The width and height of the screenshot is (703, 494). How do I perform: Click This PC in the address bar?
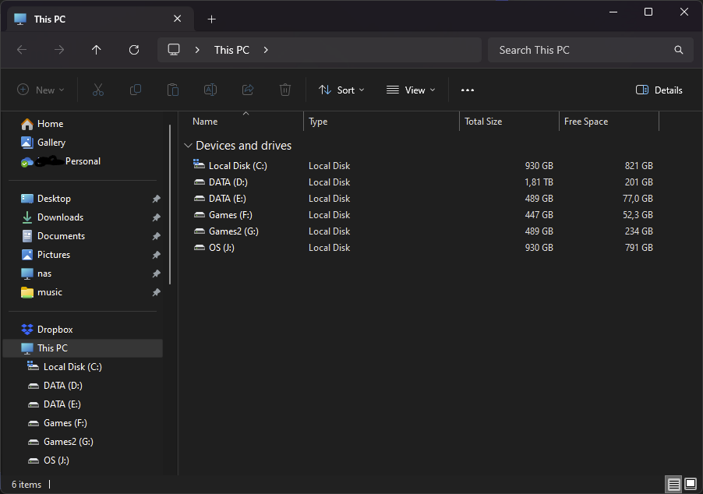coord(231,50)
